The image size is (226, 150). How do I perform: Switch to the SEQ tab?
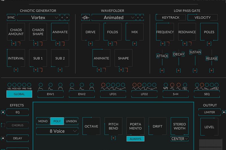point(207,94)
